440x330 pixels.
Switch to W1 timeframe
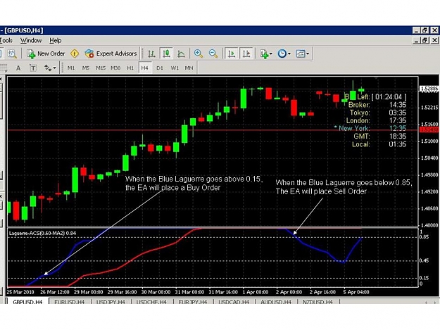175,68
